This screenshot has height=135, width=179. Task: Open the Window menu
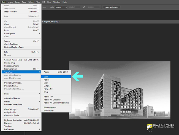(57, 2)
